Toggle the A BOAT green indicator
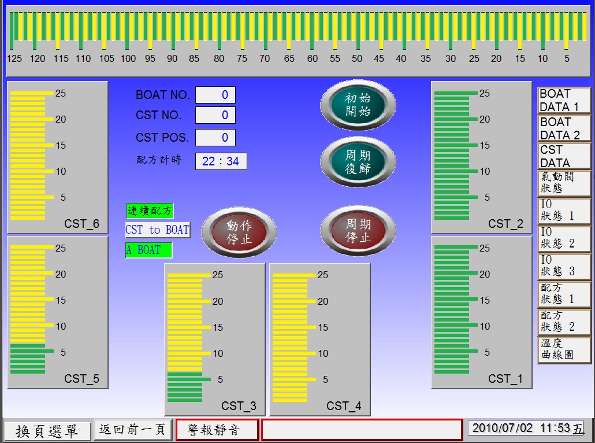 [149, 250]
